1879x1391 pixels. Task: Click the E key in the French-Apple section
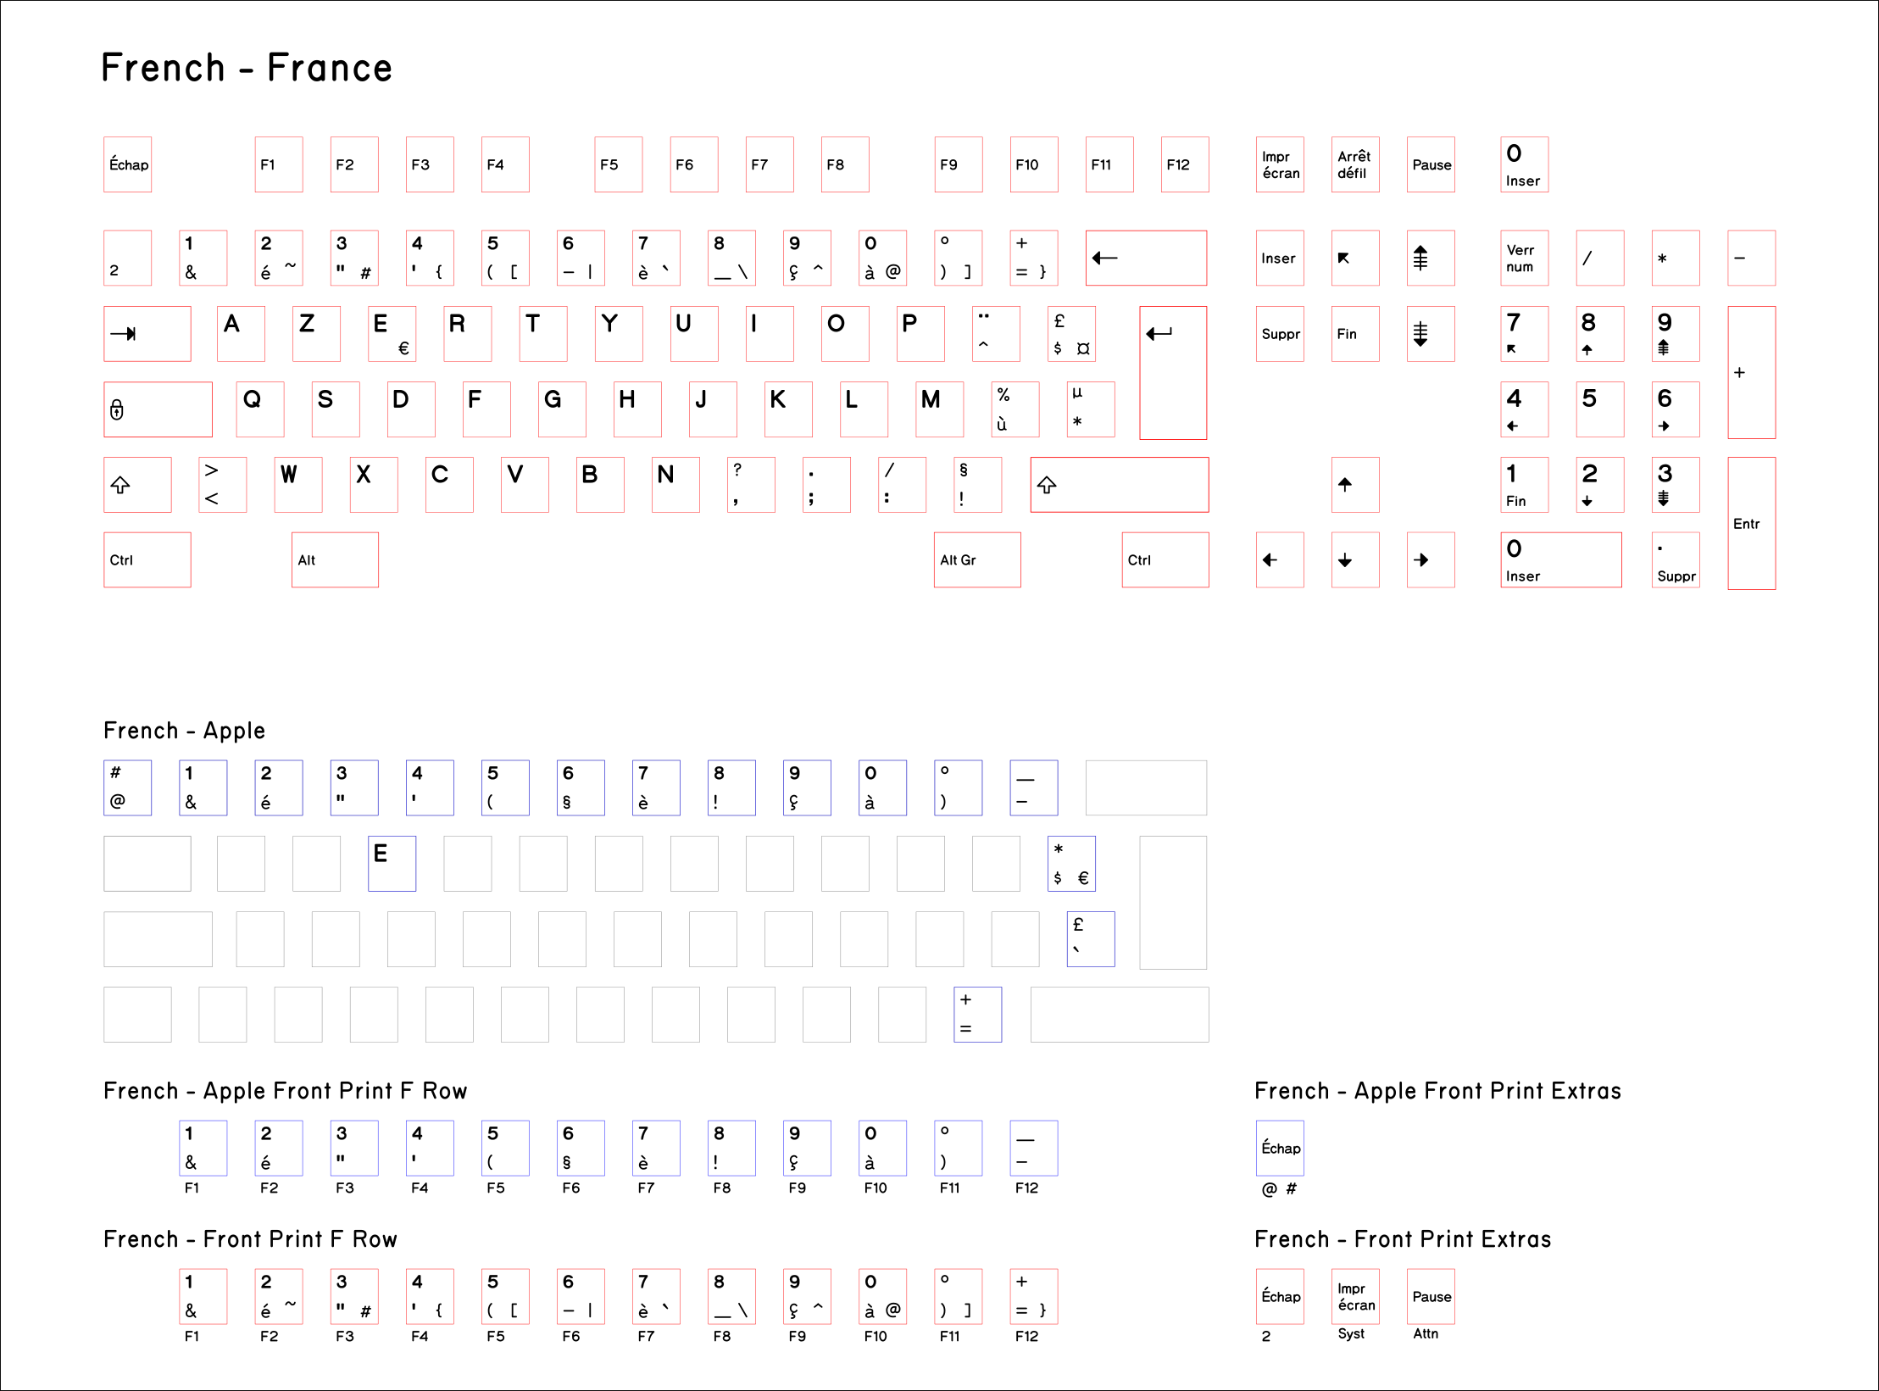point(392,864)
